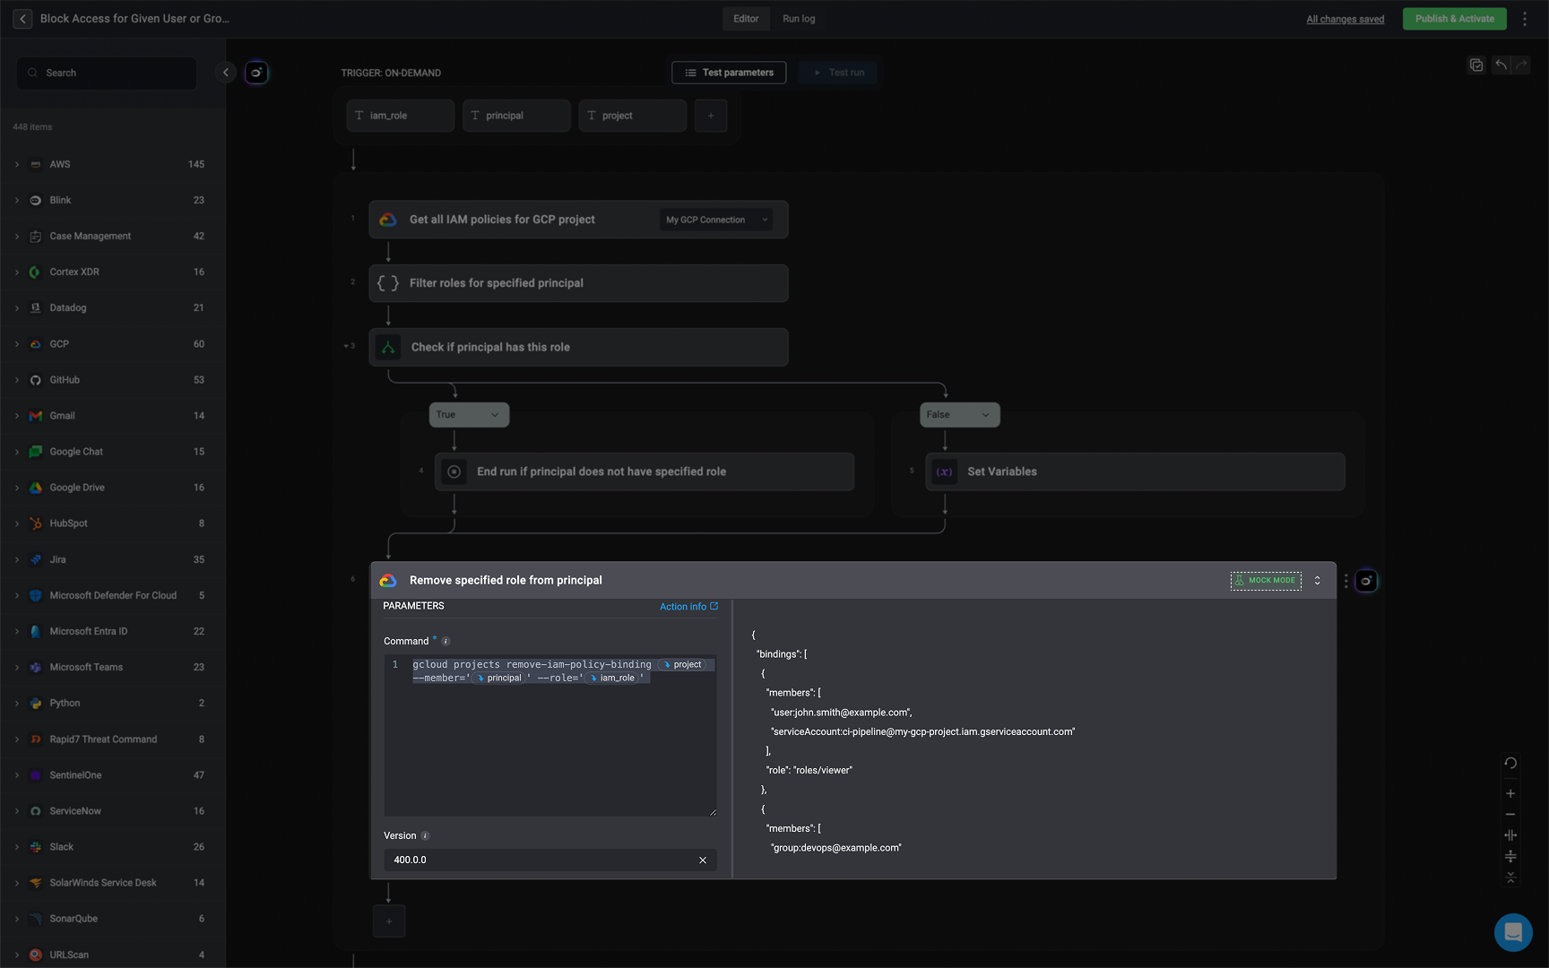Click the back arrow beside workflow title
Viewport: 1549px width, 968px height.
[22, 18]
